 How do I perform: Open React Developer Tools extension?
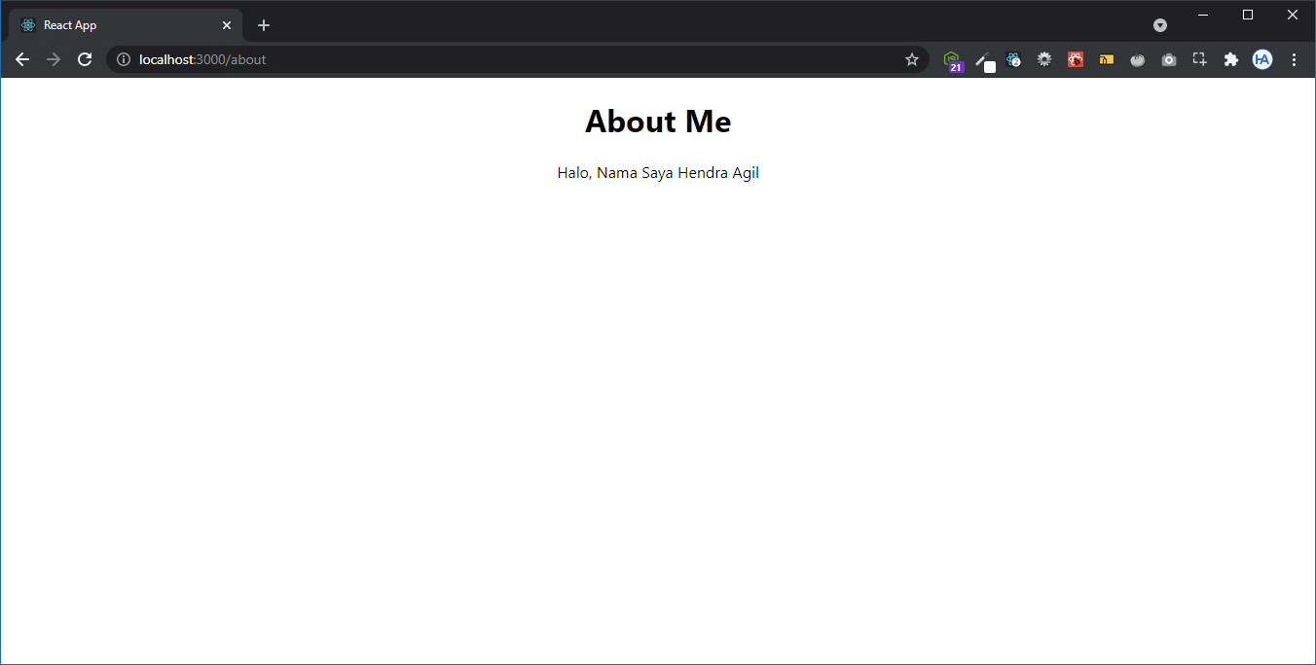(x=1013, y=59)
